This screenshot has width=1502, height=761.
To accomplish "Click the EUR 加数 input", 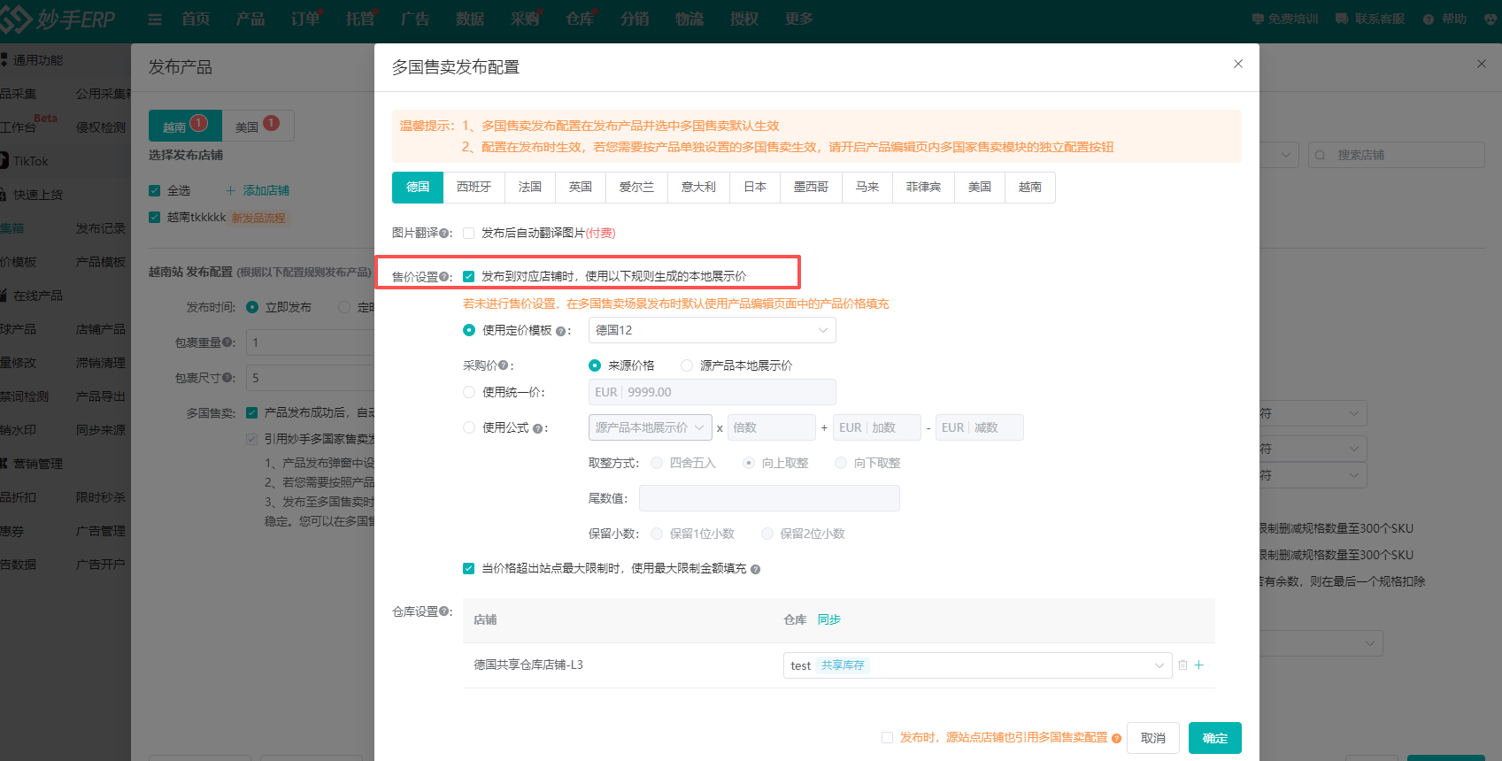I will pos(877,427).
